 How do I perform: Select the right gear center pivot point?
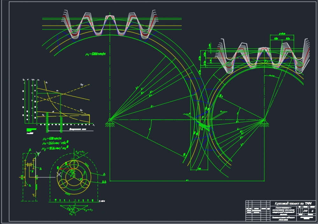point(264,120)
